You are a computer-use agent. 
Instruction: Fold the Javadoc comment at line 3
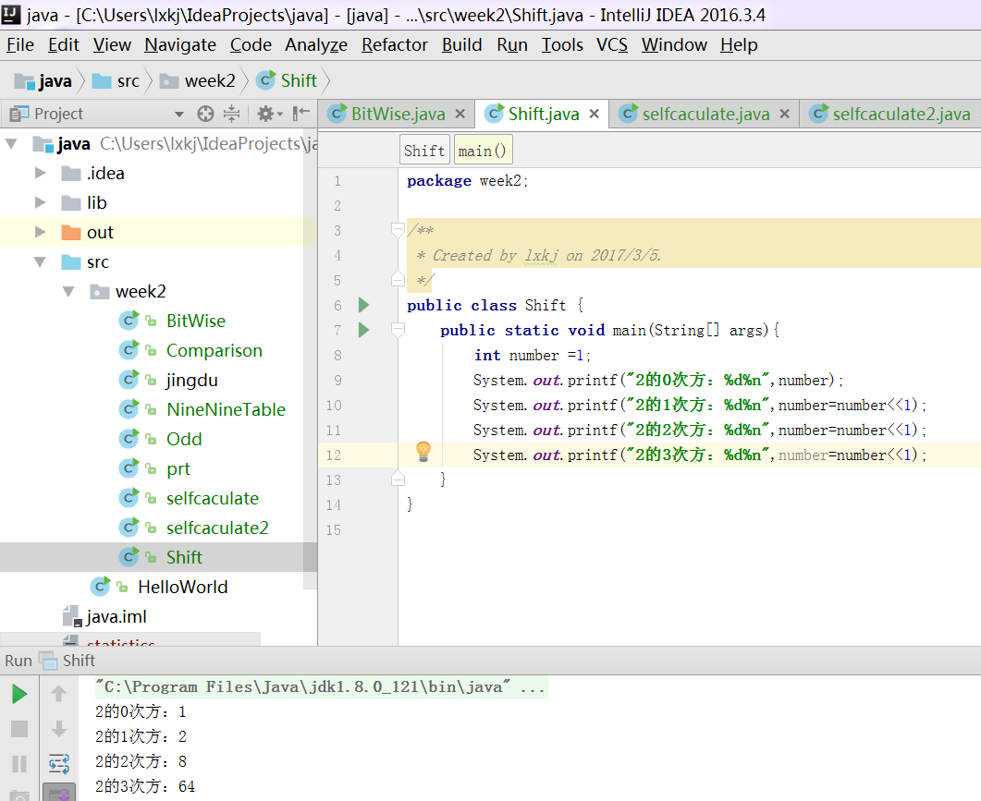coord(398,231)
